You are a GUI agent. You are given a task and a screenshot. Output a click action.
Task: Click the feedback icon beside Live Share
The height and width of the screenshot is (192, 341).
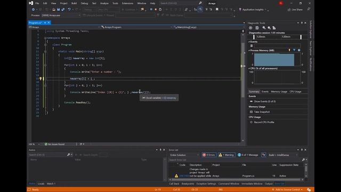click(x=309, y=9)
